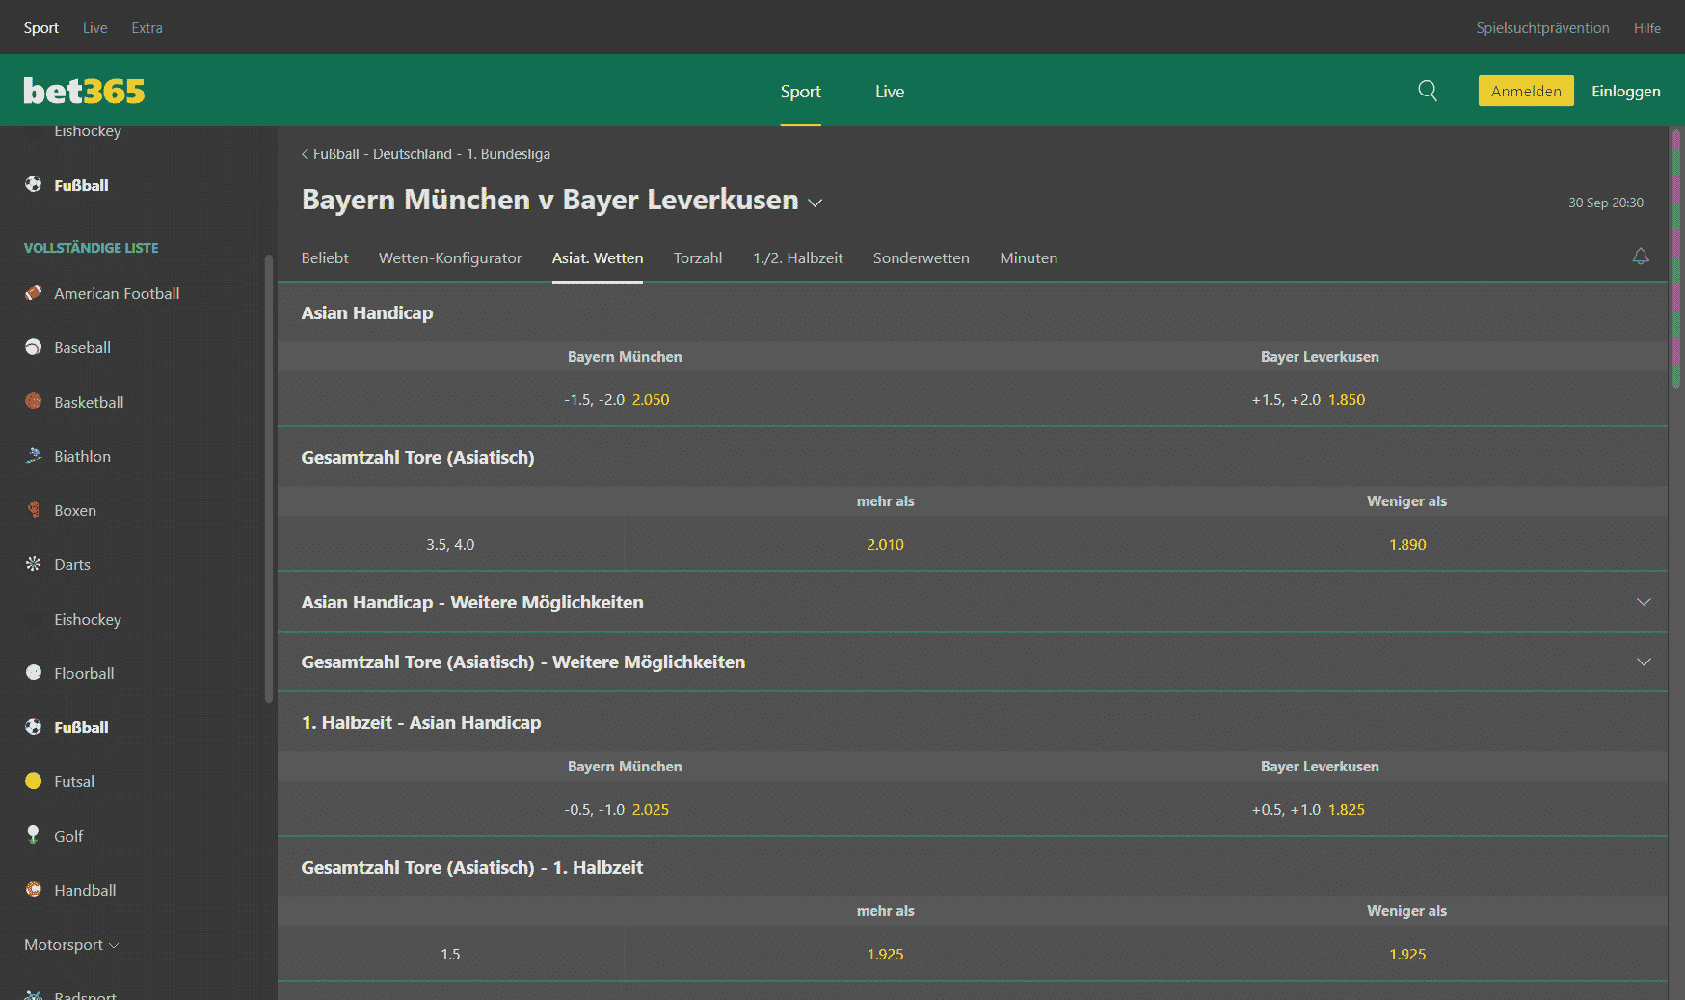Viewport: 1685px width, 1000px height.
Task: Click the American Football icon
Action: pyautogui.click(x=34, y=293)
